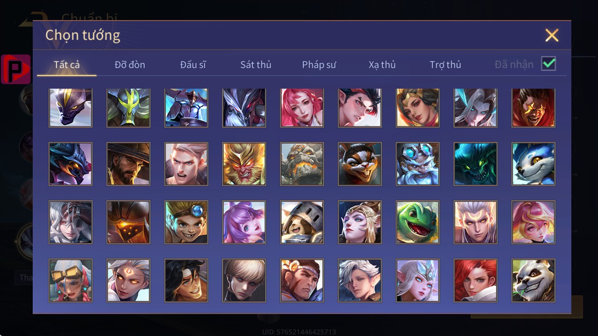Screen dimensions: 598x336
Task: Switch to the Đỡ đòn tab
Action: click(130, 65)
